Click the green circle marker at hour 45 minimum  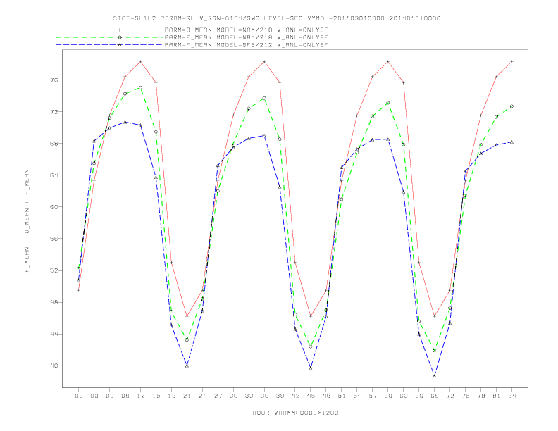pyautogui.click(x=311, y=346)
